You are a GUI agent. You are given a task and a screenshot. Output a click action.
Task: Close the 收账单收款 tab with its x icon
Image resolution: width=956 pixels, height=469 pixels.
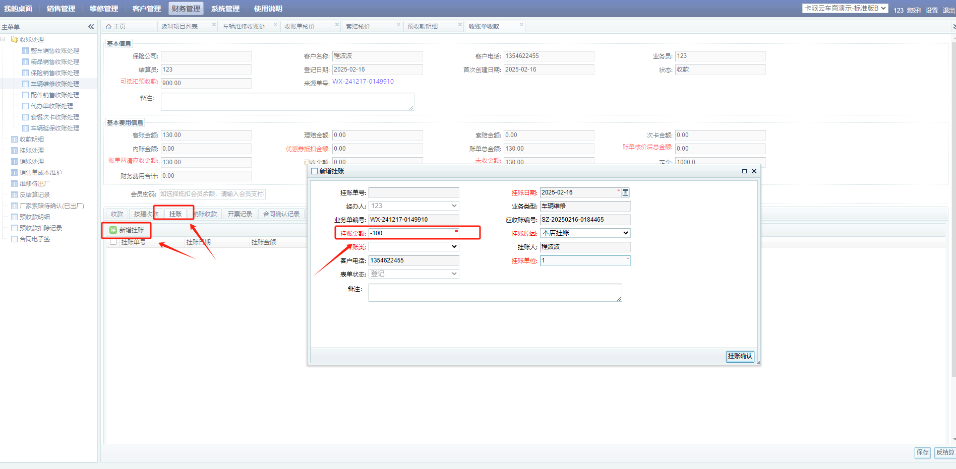pos(521,25)
